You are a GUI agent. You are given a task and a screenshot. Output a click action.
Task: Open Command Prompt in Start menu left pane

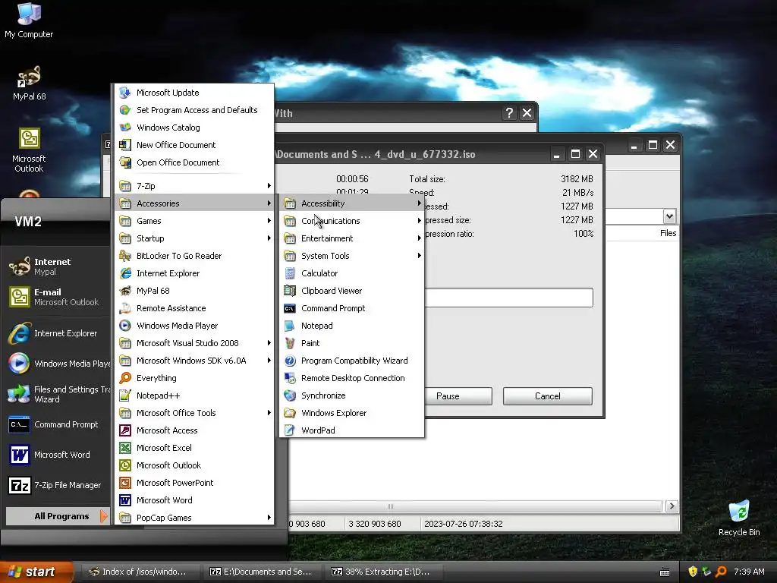coord(57,424)
